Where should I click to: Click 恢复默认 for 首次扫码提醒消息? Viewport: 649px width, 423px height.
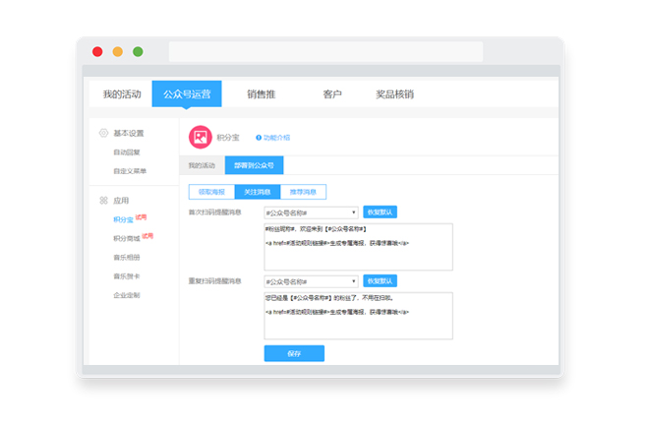click(380, 211)
